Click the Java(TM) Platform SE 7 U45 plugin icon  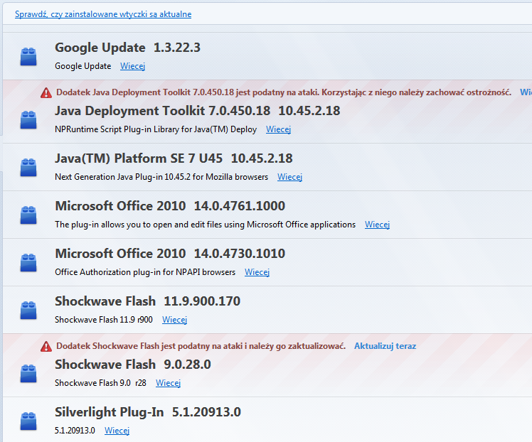pos(28,168)
